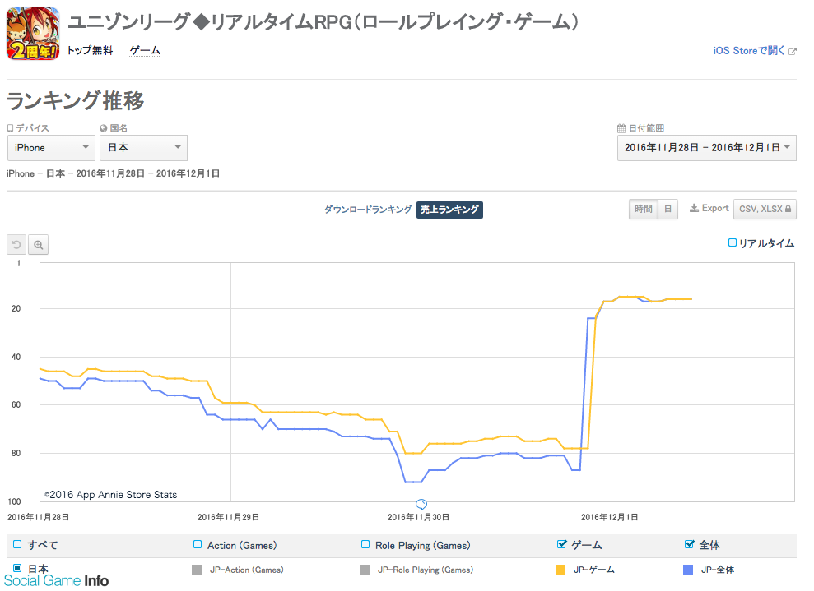The width and height of the screenshot is (814, 591).
Task: Click the external link icon beside iOS Store
Action: (793, 51)
